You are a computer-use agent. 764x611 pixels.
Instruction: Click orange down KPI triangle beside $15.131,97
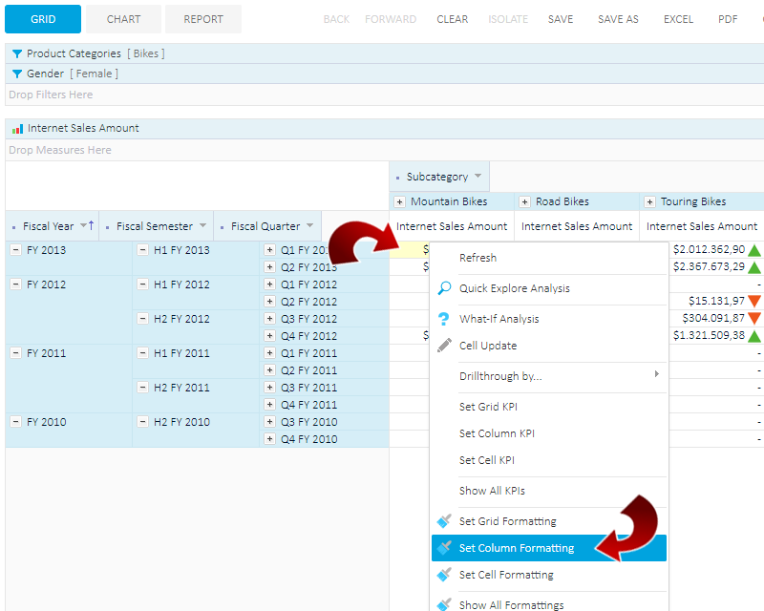tap(754, 301)
